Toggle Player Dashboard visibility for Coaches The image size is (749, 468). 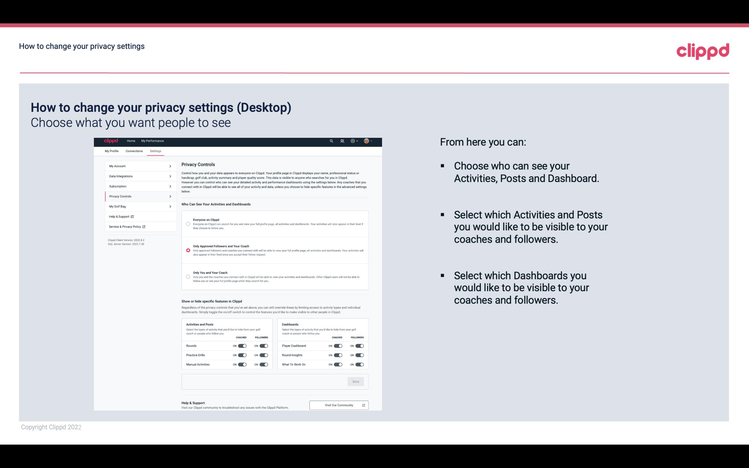click(339, 346)
